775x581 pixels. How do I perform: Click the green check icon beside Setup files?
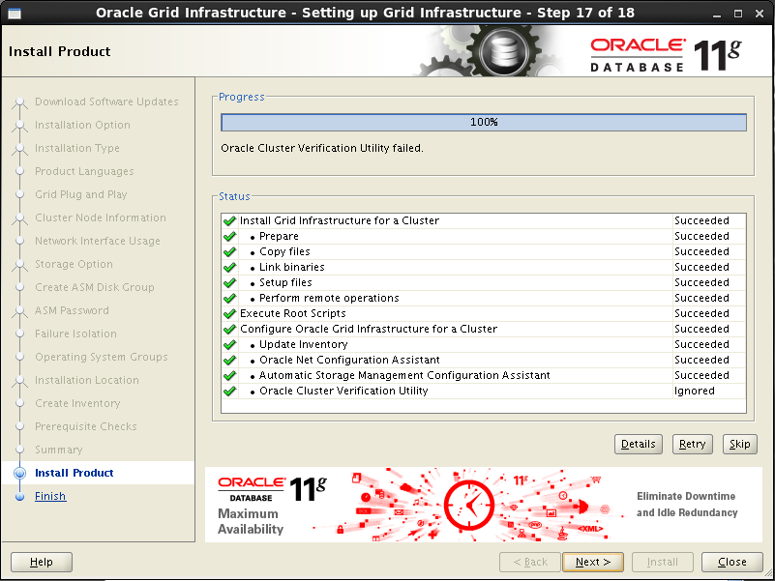click(x=229, y=282)
